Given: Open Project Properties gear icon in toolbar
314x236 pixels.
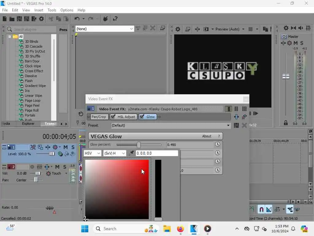Looking at the screenshot, I should [x=41, y=19].
